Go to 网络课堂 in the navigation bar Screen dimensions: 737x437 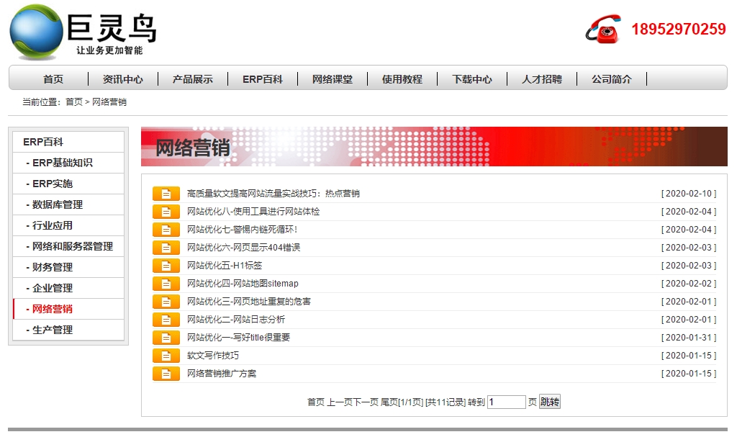point(333,79)
